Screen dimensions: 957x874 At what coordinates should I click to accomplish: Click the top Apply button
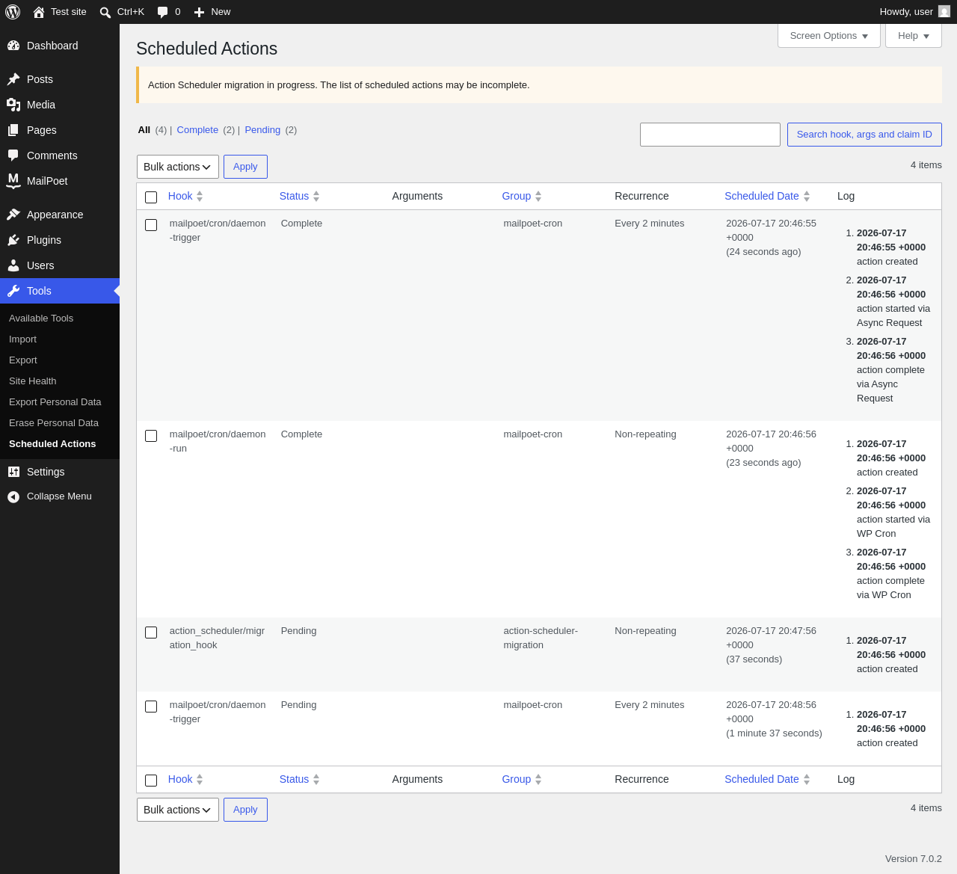click(x=245, y=167)
